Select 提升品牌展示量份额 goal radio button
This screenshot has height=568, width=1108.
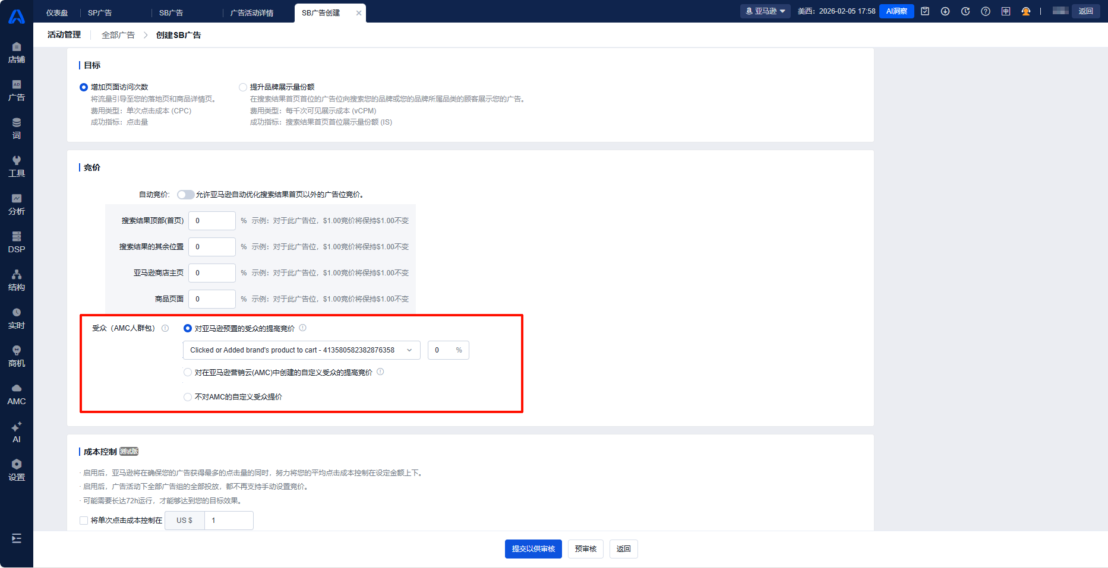click(x=243, y=87)
